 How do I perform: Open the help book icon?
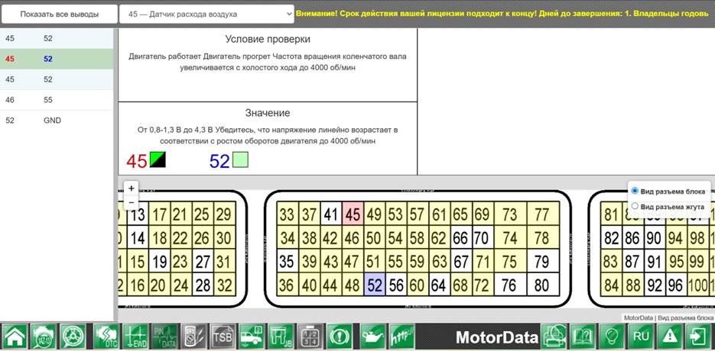[x=583, y=337]
